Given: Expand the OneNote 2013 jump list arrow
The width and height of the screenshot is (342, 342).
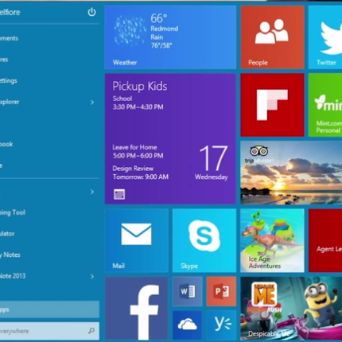Looking at the screenshot, I should coord(92,277).
